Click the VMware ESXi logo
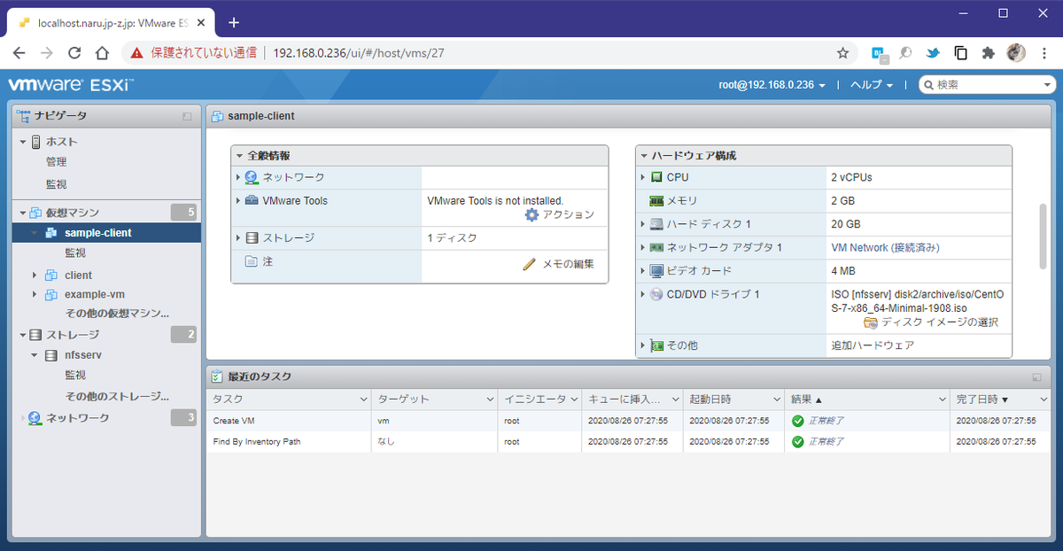Screen dimensions: 1063x551 click(70, 85)
